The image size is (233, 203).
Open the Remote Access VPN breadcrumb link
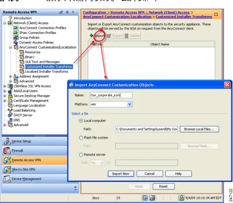coord(127,13)
